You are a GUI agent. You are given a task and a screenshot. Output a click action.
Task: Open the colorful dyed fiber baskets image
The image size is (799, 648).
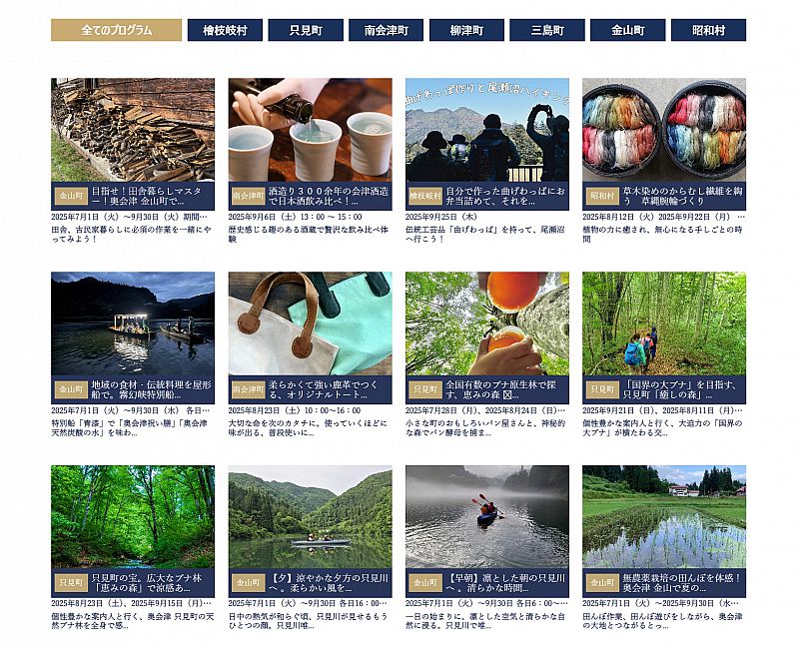coord(664,130)
